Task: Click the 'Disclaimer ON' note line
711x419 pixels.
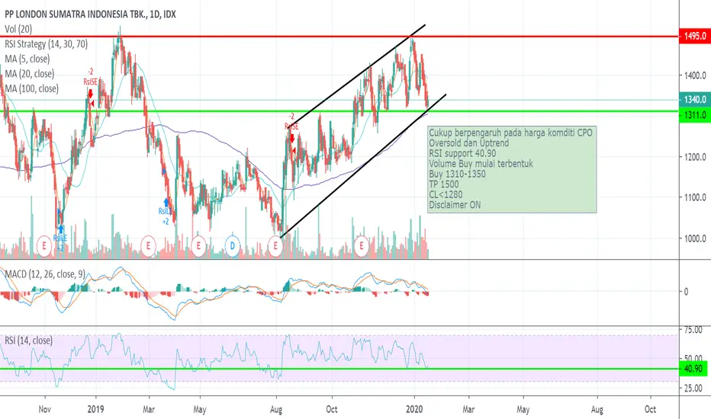Action: tap(455, 205)
